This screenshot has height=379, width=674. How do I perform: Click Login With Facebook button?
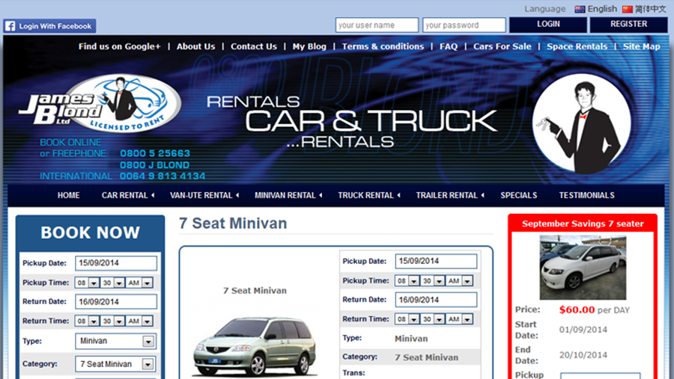49,26
